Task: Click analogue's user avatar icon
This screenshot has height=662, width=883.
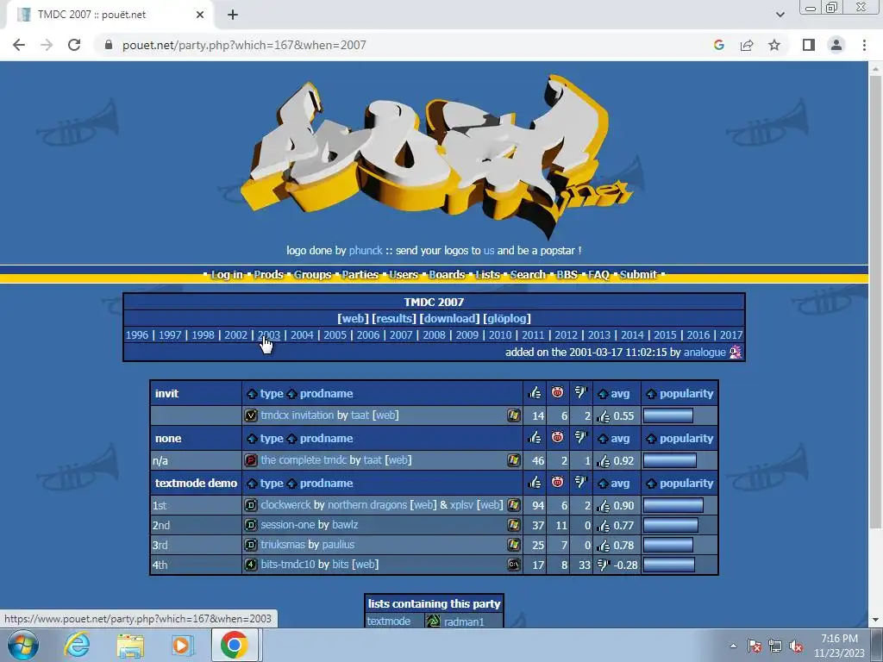Action: (x=736, y=352)
